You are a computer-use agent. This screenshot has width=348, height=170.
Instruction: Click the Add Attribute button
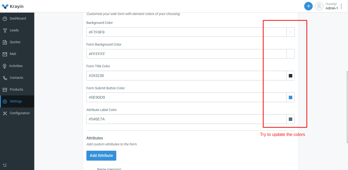(101, 156)
